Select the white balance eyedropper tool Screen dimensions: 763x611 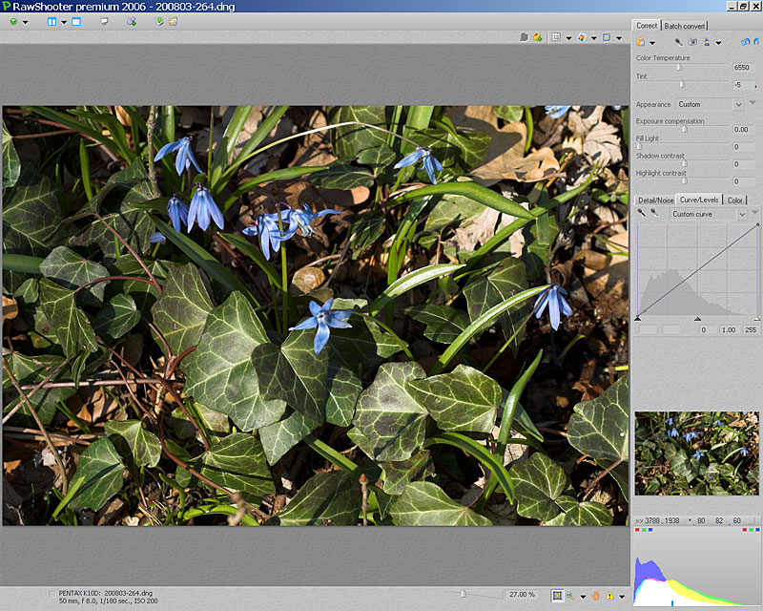point(678,42)
